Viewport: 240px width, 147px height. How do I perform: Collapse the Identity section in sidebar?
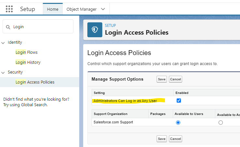click(3, 42)
